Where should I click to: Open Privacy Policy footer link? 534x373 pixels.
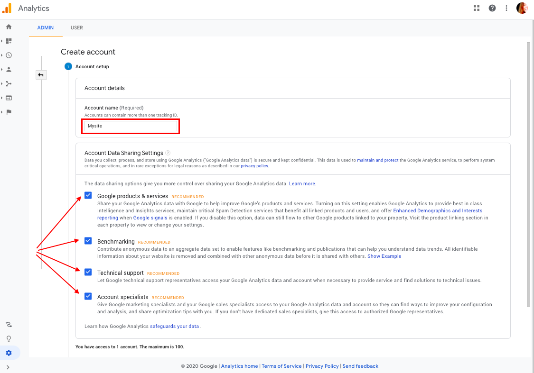tap(322, 366)
